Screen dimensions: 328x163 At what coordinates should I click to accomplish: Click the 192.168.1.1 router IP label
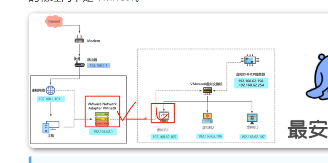coord(99,66)
